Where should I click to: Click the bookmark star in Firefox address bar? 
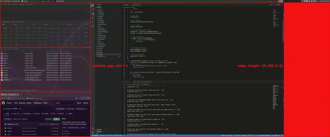tap(79, 98)
